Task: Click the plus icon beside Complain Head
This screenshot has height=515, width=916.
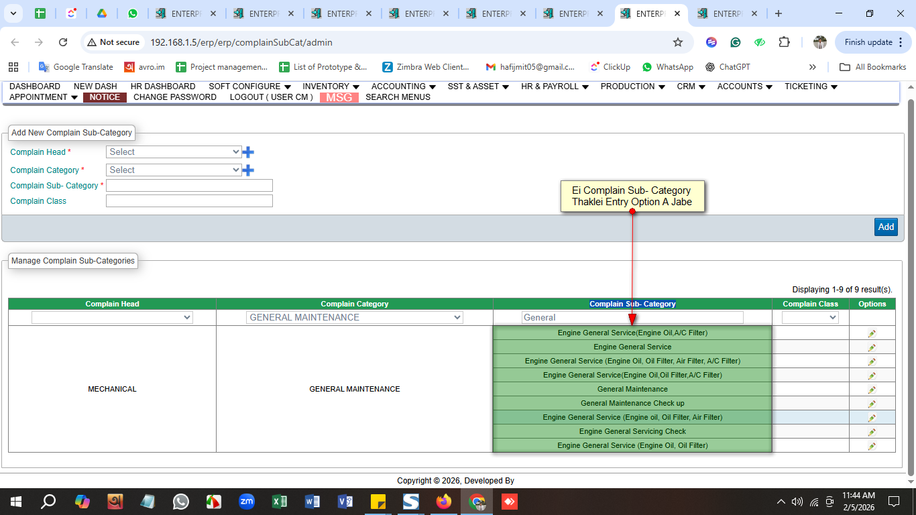Action: pyautogui.click(x=248, y=152)
